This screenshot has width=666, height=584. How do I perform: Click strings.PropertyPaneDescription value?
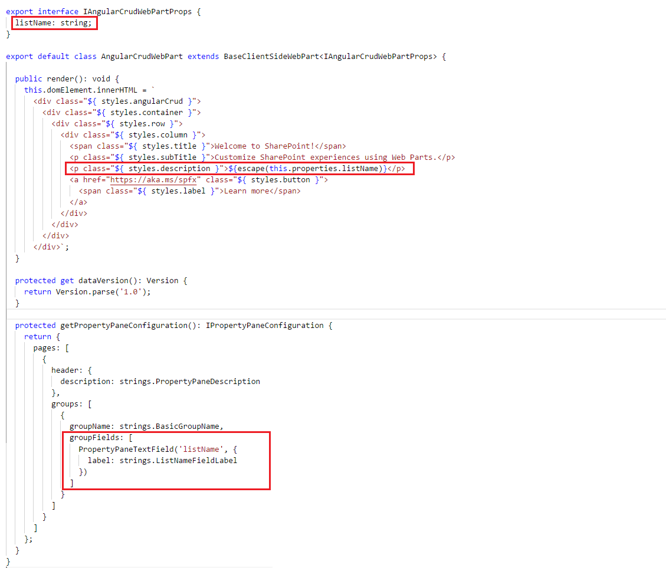coord(189,381)
